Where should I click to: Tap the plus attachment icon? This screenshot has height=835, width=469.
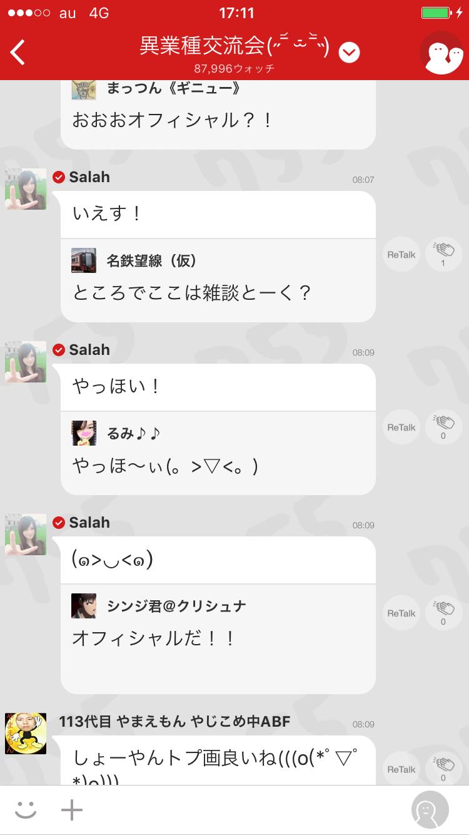tap(72, 810)
